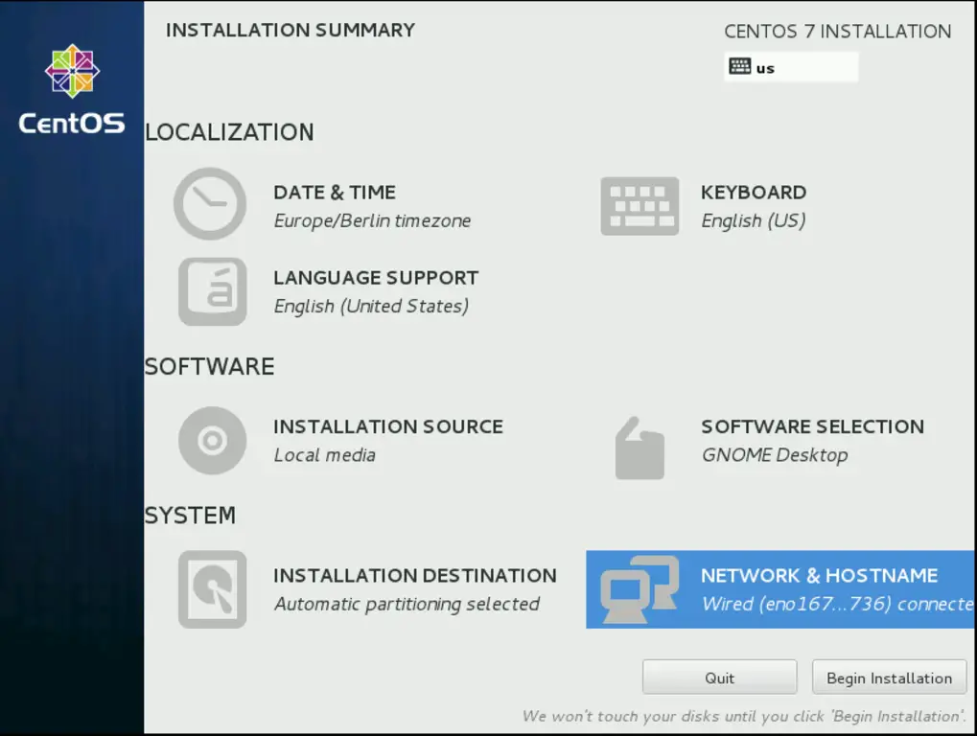Open SOFTWARE SELECTION label
The image size is (977, 736).
point(812,426)
